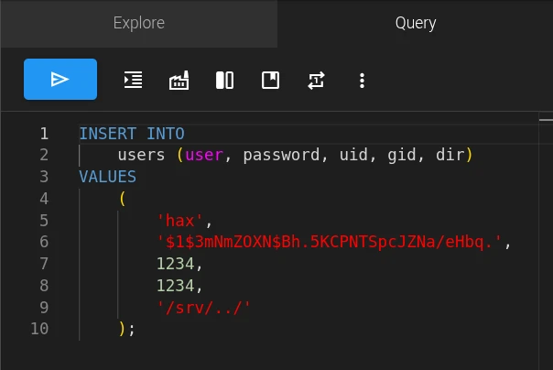Click the repeat-once arrows icon
Viewport: 553px width, 370px height.
click(x=316, y=81)
